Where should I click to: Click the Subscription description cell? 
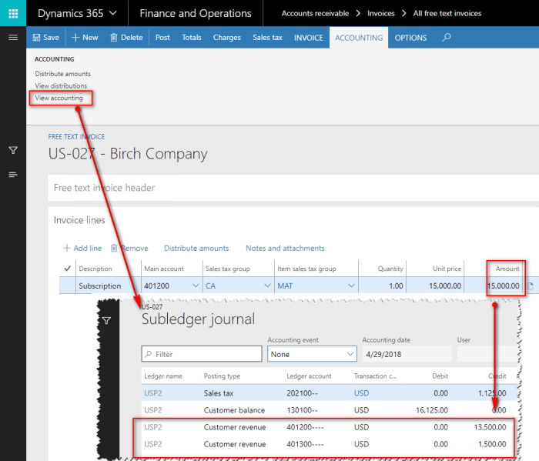click(x=109, y=286)
